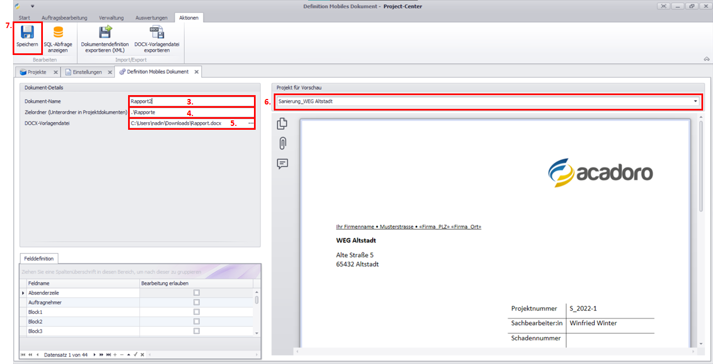The height and width of the screenshot is (364, 713).
Task: Click the Speichern save icon
Action: 27,32
